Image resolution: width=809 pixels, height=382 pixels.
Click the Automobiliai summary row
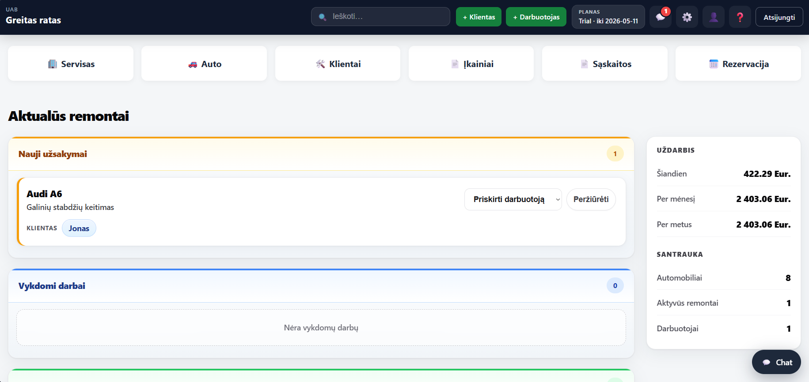point(724,278)
